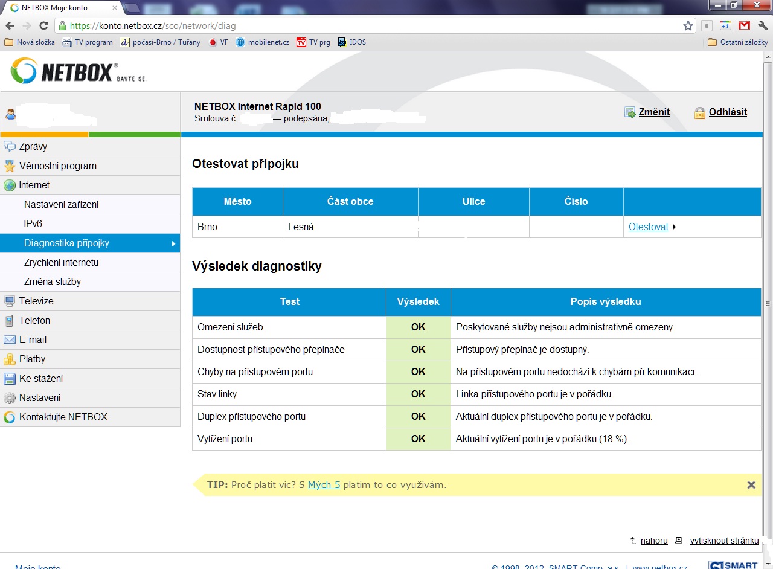Open the Mých 5 link
The image size is (773, 569).
(x=324, y=484)
